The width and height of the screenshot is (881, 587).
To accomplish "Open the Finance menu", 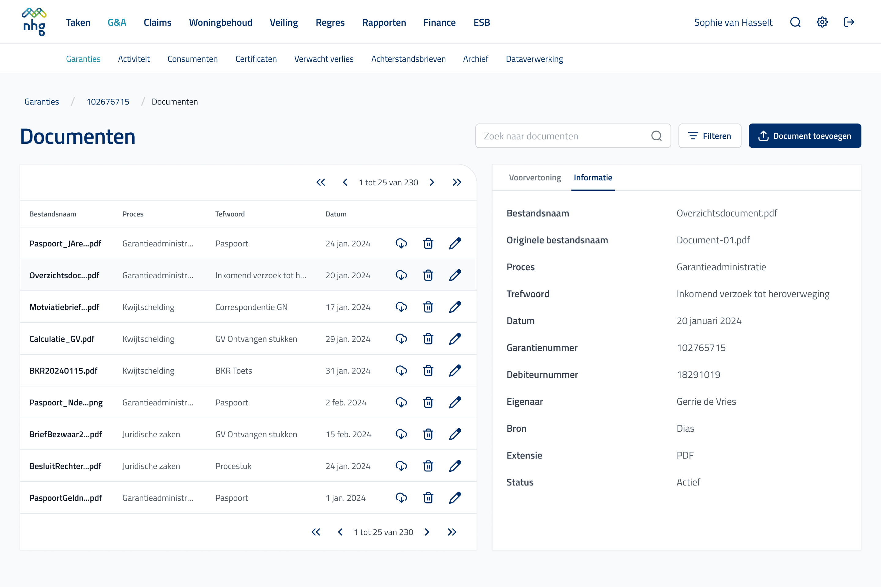I will 439,22.
